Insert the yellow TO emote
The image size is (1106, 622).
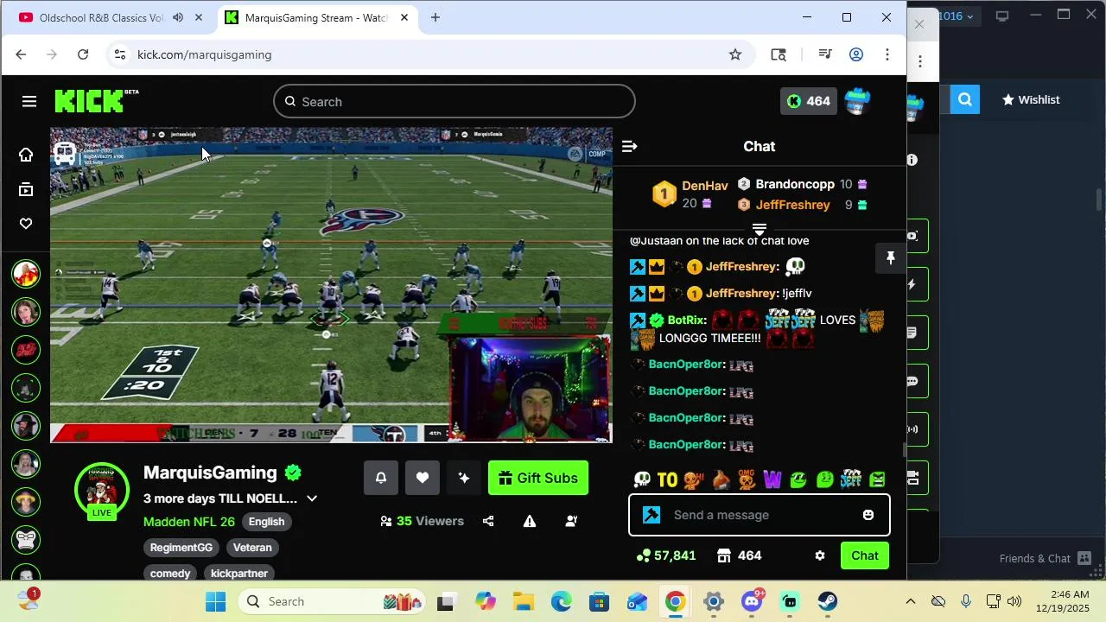(667, 479)
